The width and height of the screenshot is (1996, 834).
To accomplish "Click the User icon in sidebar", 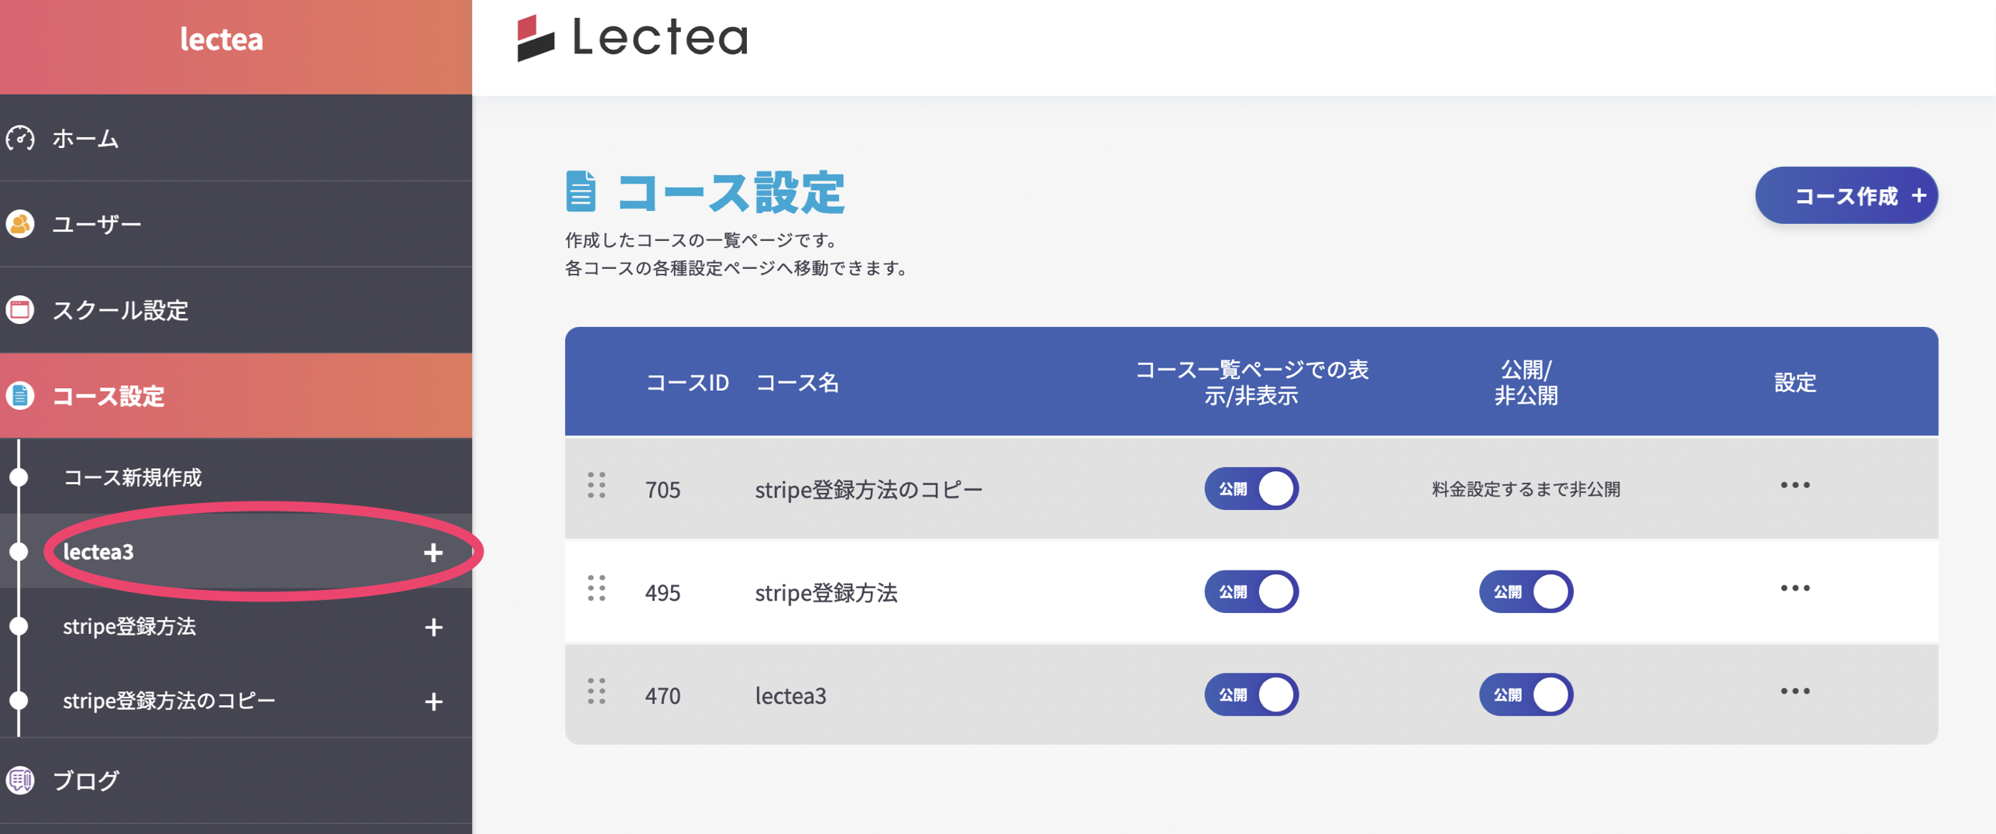I will 20,225.
